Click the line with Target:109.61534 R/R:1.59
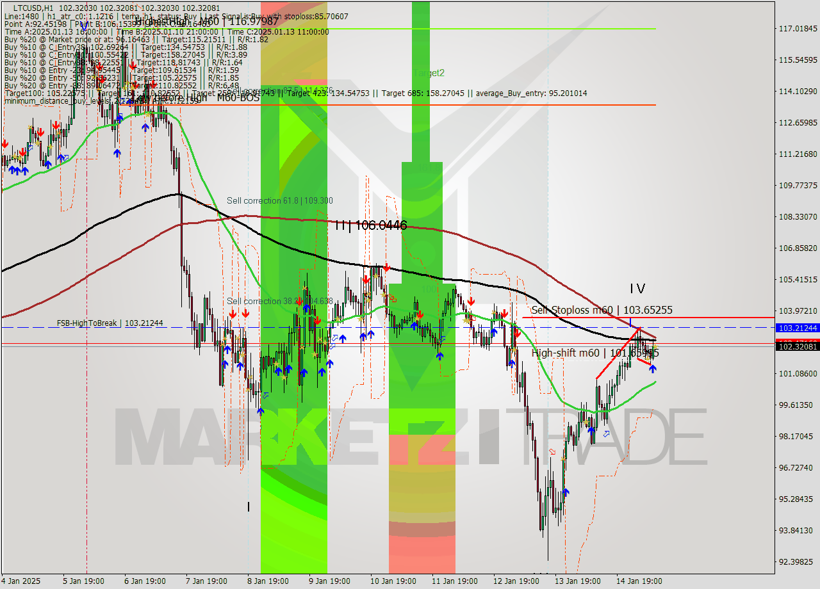 [x=122, y=70]
